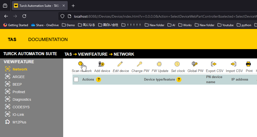Click VIEW/FEATURE in the breadcrumb
Viewport: 257px width, 137px height.
(x=92, y=54)
